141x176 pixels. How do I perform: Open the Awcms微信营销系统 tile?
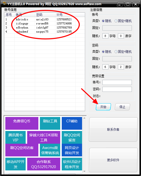[x=50, y=150]
